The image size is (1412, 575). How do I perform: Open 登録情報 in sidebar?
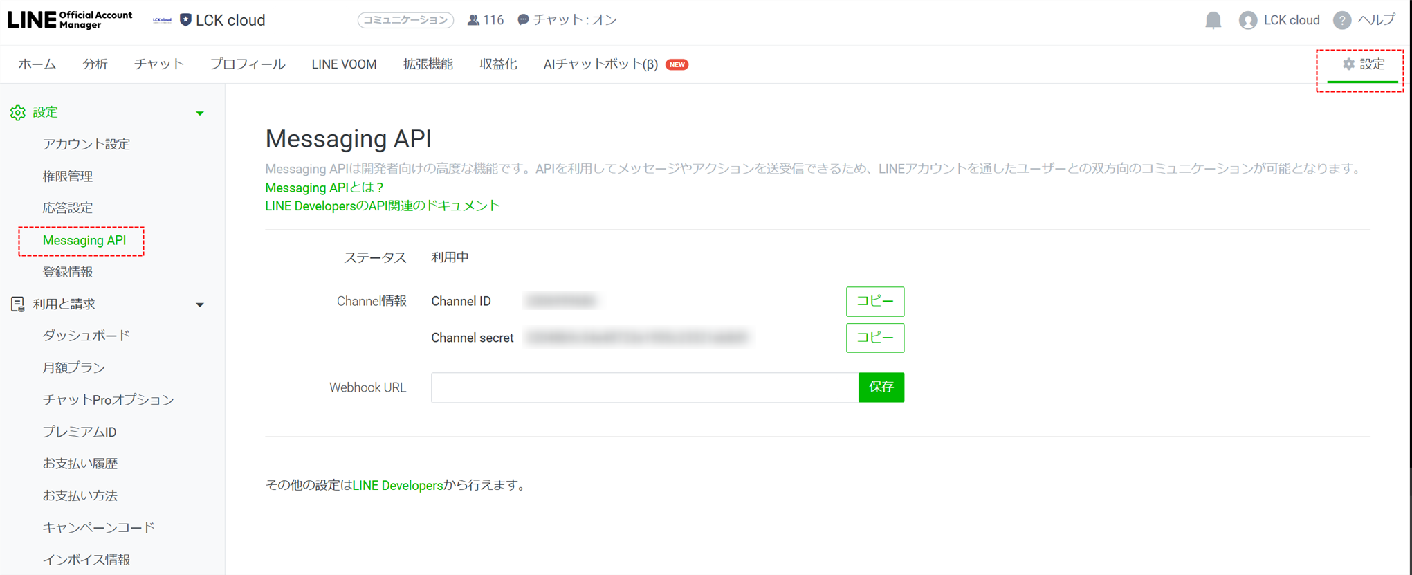point(68,272)
